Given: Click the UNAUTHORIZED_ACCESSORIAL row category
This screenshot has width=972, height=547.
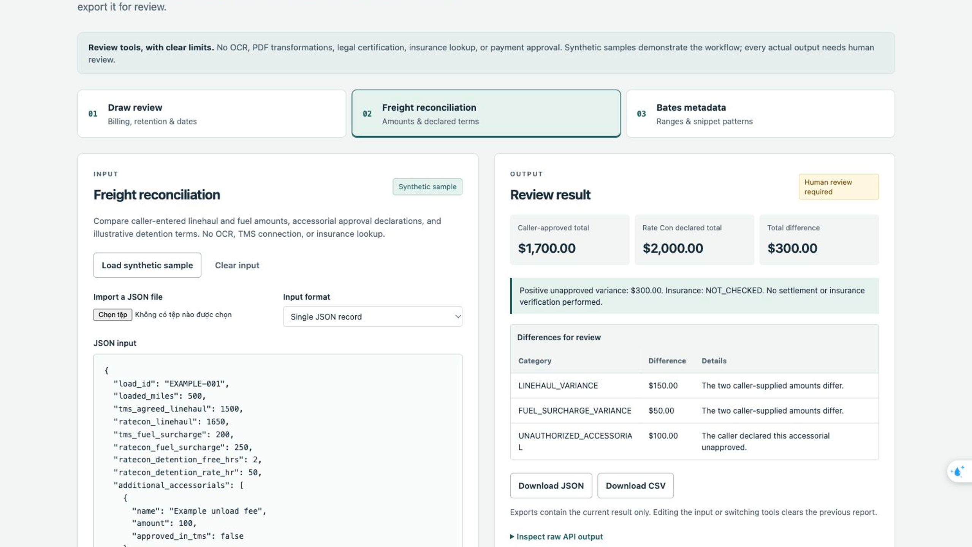Looking at the screenshot, I should [x=575, y=441].
